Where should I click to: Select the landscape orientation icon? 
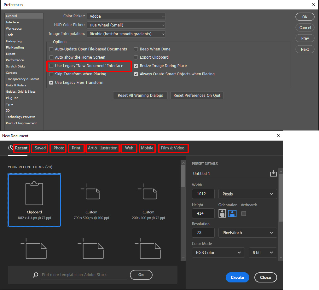coord(232,213)
